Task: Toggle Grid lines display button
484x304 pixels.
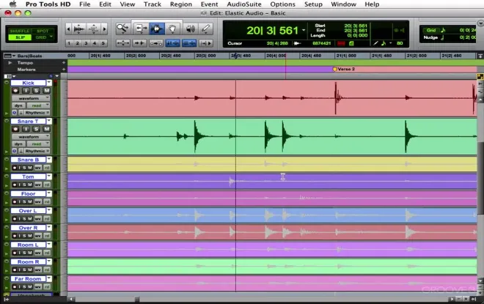Action: tap(430, 30)
